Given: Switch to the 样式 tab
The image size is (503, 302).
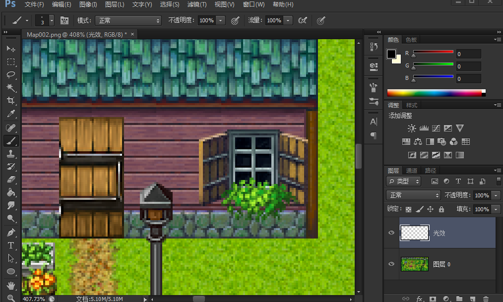Looking at the screenshot, I should click(x=412, y=105).
